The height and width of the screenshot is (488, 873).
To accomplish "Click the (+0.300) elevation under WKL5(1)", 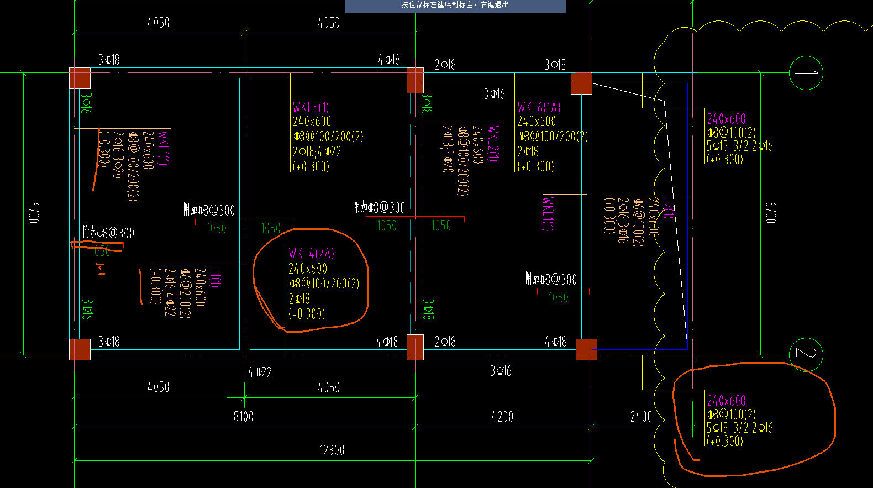I will click(x=311, y=166).
